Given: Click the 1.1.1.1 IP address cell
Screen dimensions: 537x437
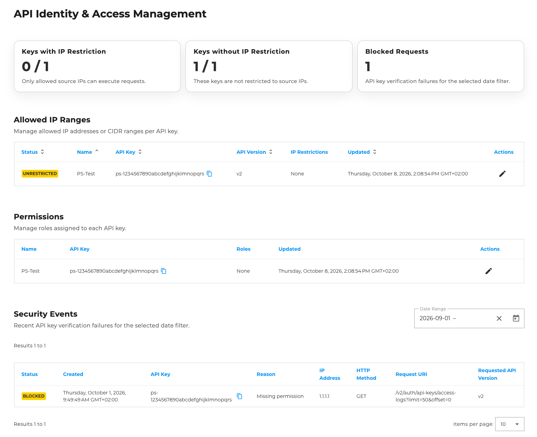Looking at the screenshot, I should 324,396.
